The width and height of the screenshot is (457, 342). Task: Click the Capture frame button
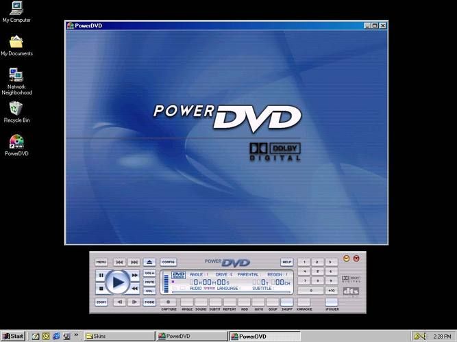(169, 302)
